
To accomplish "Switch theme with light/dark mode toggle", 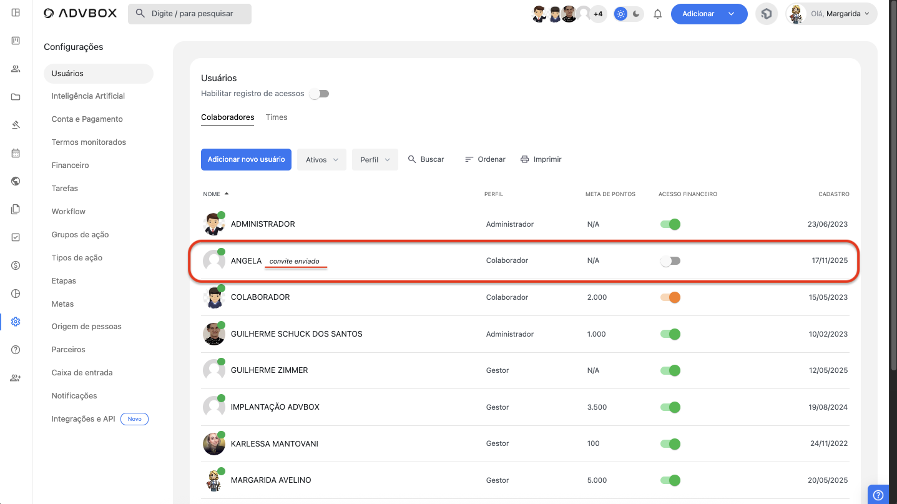I will [628, 14].
